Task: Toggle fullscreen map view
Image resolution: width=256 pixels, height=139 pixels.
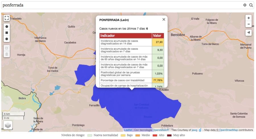Action: (7, 18)
